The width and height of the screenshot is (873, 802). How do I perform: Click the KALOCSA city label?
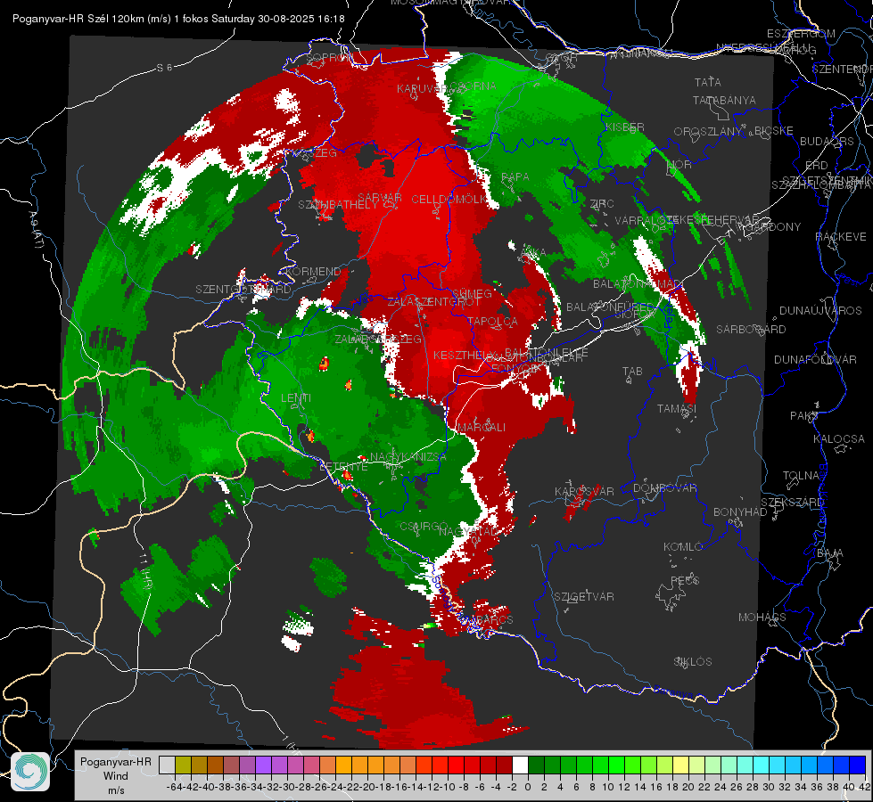coord(839,439)
